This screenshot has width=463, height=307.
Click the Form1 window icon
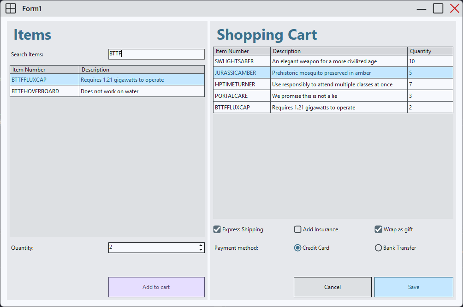(x=11, y=8)
